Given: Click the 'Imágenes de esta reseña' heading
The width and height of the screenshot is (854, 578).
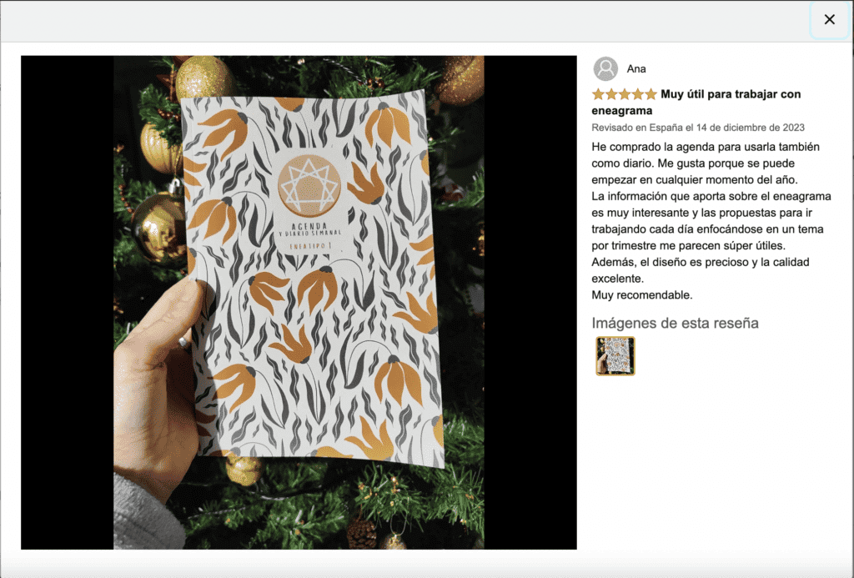Looking at the screenshot, I should tap(675, 323).
